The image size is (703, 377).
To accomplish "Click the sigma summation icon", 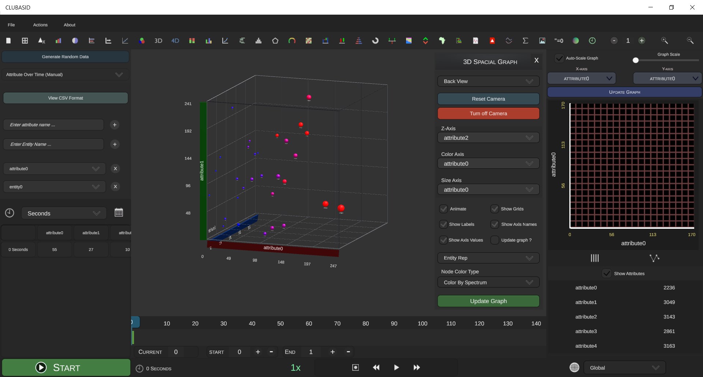I will click(525, 41).
